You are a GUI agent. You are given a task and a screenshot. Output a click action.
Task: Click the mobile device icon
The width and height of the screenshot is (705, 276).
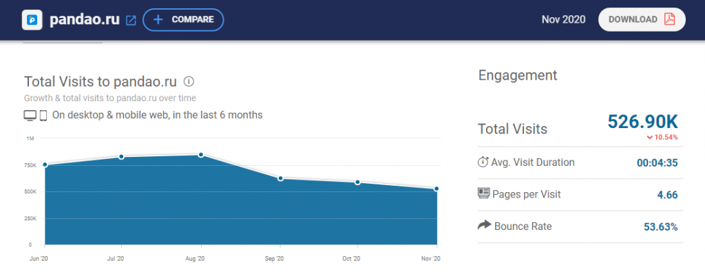pyautogui.click(x=43, y=115)
